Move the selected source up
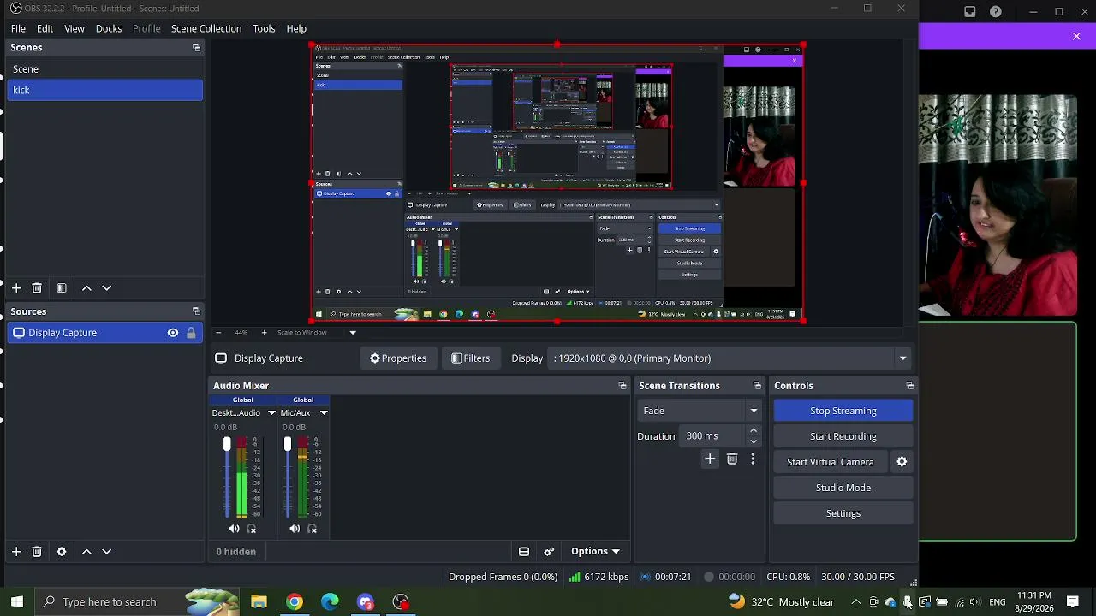 pyautogui.click(x=86, y=552)
